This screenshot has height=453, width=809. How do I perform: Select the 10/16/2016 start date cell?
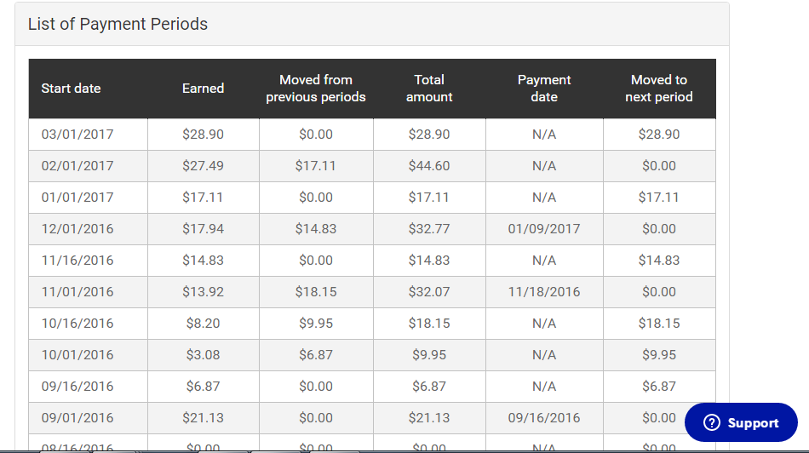[x=77, y=324]
